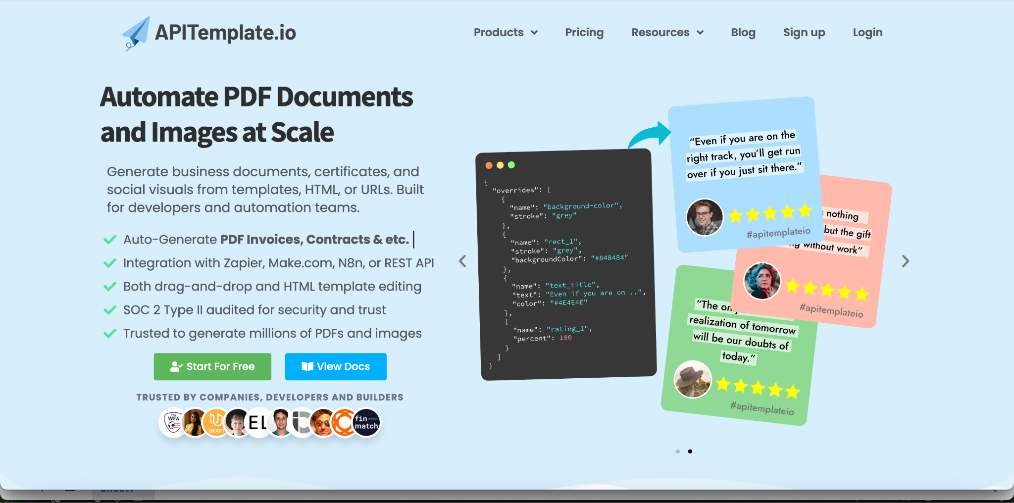The width and height of the screenshot is (1014, 503).
Task: Select the second carousel pagination dot
Action: (690, 452)
